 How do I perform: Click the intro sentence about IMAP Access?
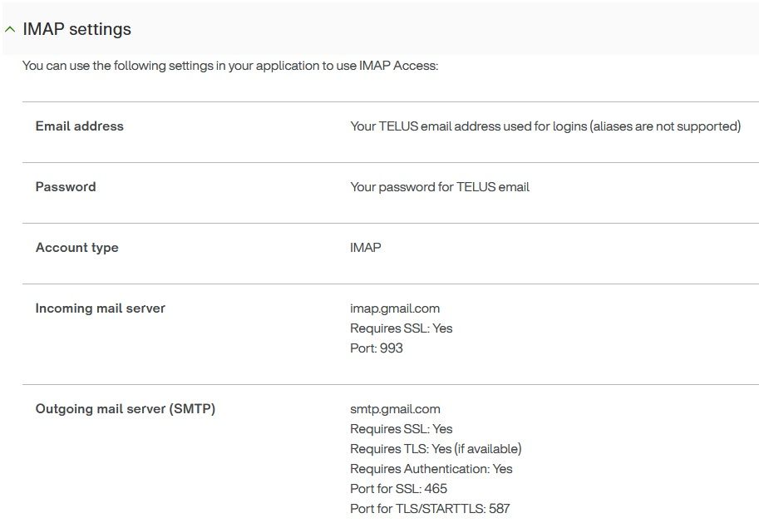coord(230,65)
